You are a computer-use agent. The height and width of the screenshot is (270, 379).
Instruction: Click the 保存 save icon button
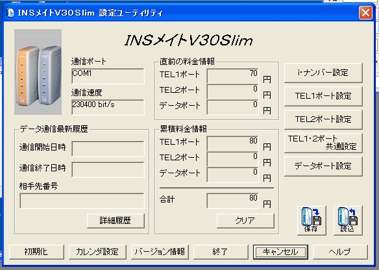(312, 220)
